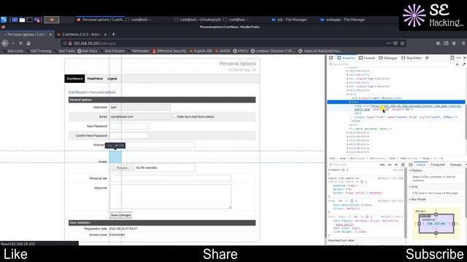Click the browser address bar URL

95,44
